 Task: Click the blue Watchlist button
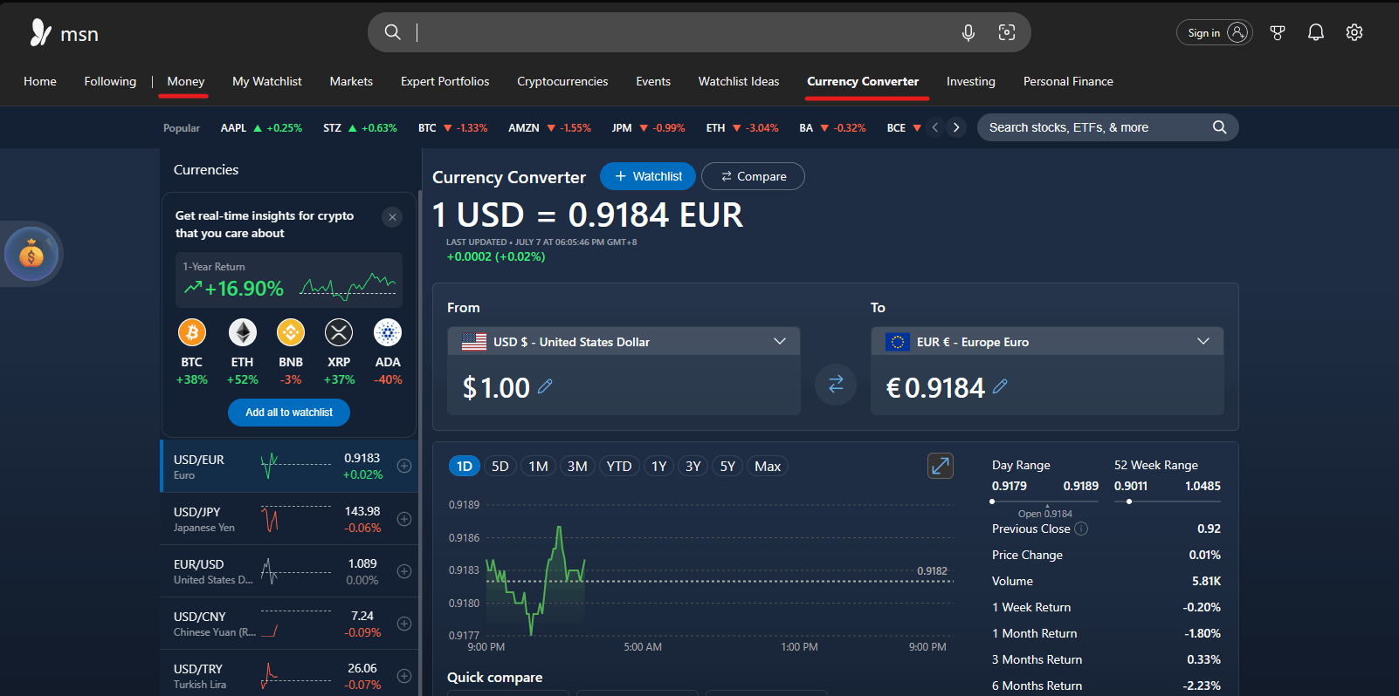(648, 176)
